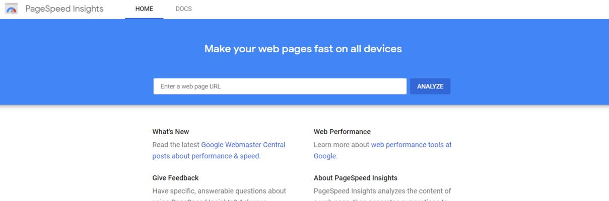Open the 'Google Webmaster Central' link text
The image size is (609, 201).
(x=243, y=145)
